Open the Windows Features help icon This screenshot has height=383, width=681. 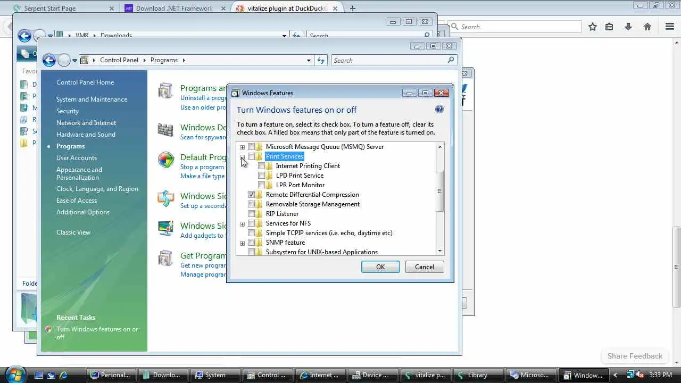coord(439,109)
